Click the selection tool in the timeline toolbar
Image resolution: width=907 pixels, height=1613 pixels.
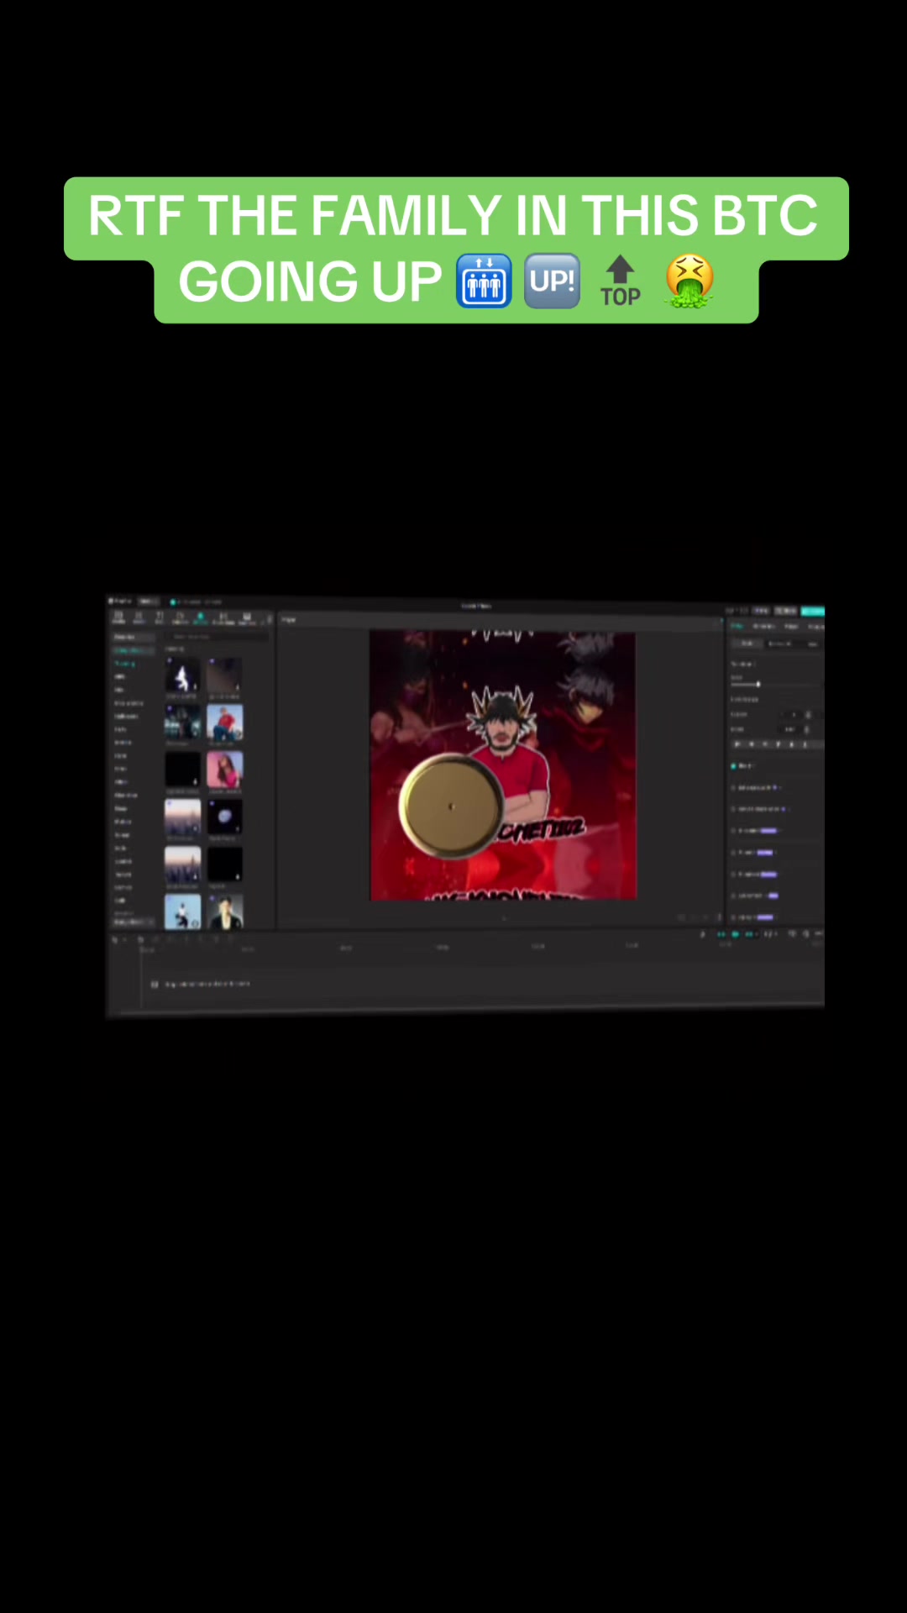pyautogui.click(x=115, y=939)
